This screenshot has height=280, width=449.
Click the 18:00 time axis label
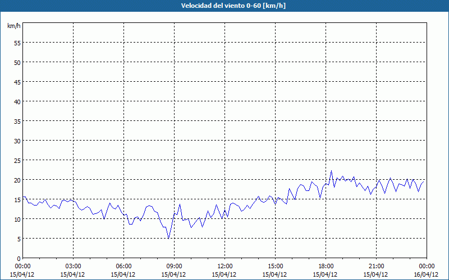pos(326,267)
